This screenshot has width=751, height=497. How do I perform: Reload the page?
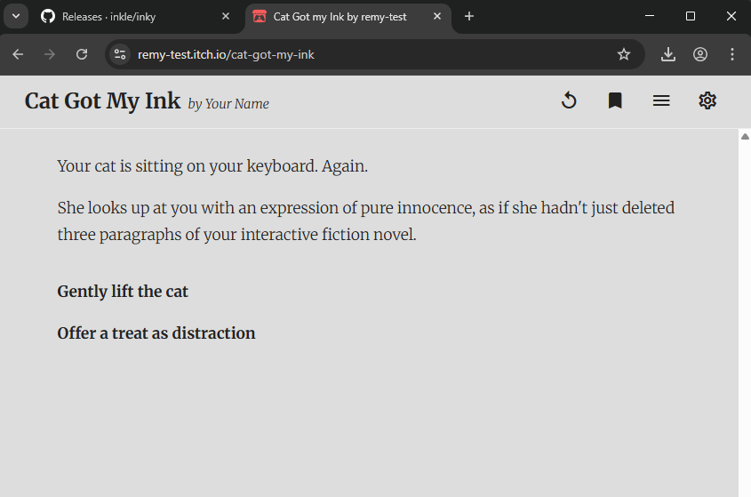click(x=82, y=54)
